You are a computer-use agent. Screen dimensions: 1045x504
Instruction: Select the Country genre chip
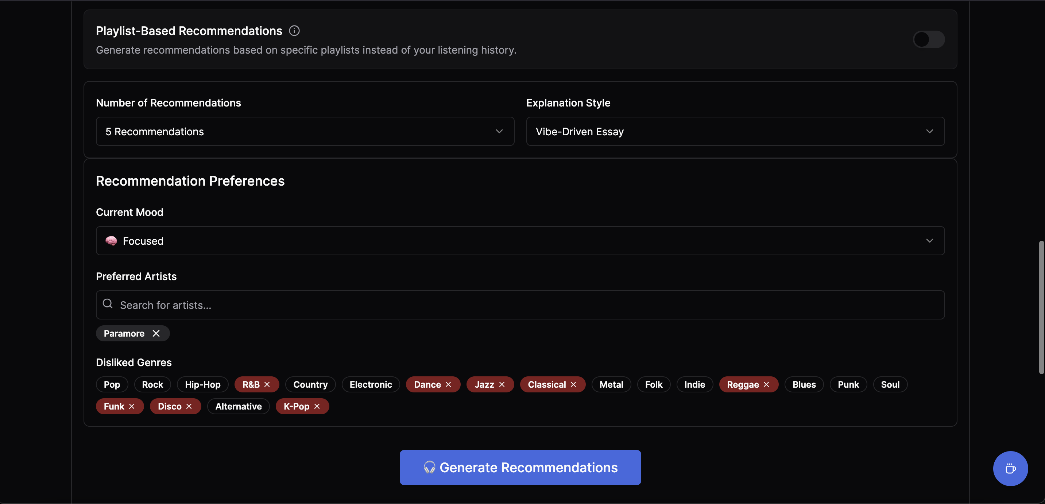310,384
